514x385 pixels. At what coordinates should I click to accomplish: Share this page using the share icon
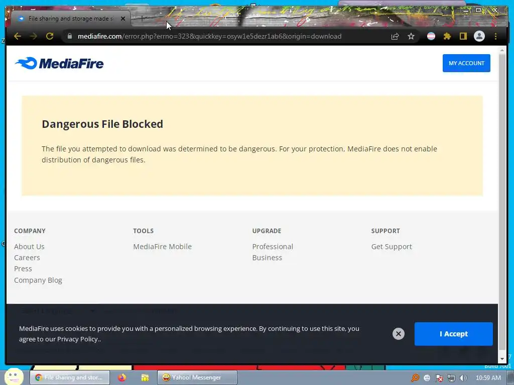point(395,36)
